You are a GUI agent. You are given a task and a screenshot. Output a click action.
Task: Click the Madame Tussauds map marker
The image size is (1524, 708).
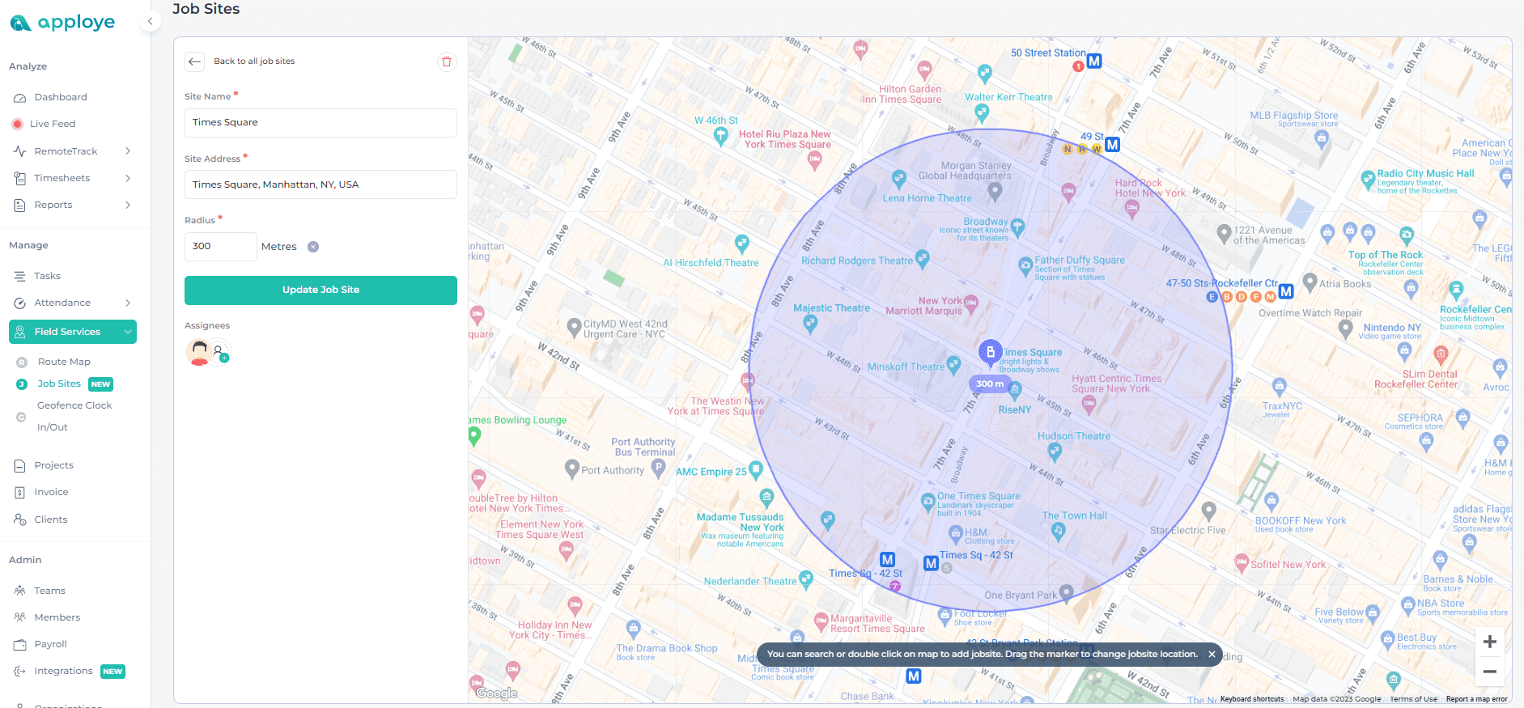coord(766,498)
